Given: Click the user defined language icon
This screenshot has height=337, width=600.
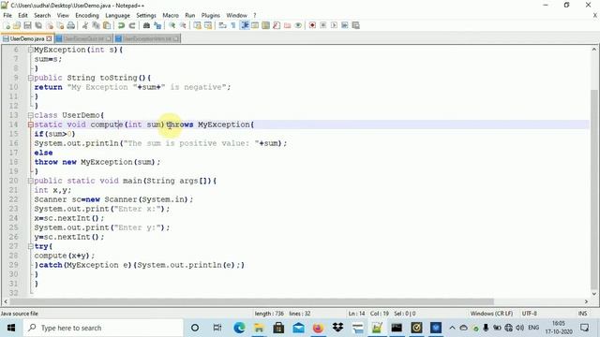Looking at the screenshot, I should point(255,25).
